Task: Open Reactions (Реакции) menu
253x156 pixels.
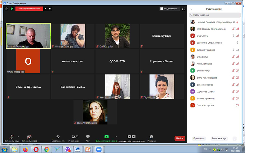Action: pyautogui.click(x=151, y=137)
